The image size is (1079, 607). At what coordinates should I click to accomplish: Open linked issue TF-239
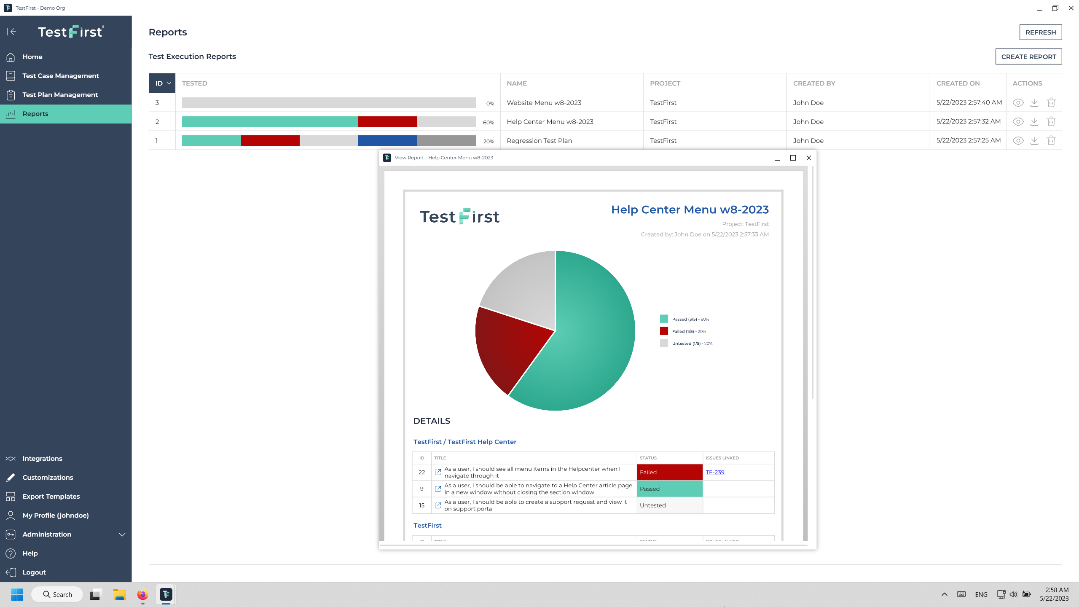click(x=715, y=472)
